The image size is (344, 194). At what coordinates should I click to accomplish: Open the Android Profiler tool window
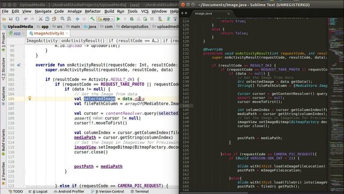point(69,192)
